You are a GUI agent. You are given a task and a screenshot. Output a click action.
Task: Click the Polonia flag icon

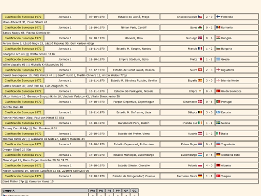pyautogui.click(x=200, y=166)
